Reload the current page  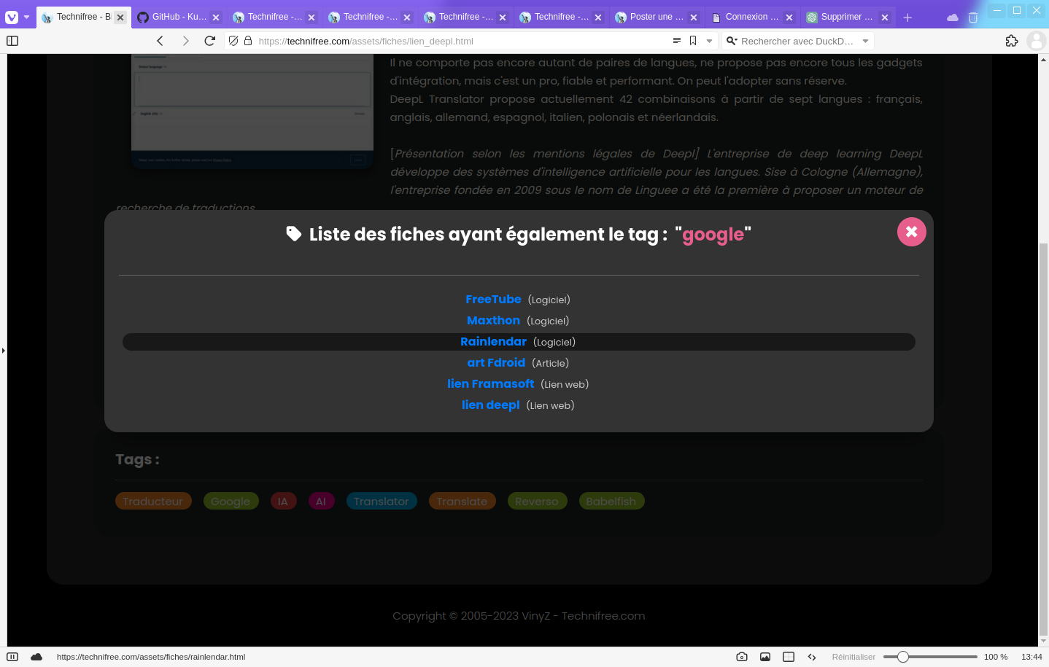210,41
